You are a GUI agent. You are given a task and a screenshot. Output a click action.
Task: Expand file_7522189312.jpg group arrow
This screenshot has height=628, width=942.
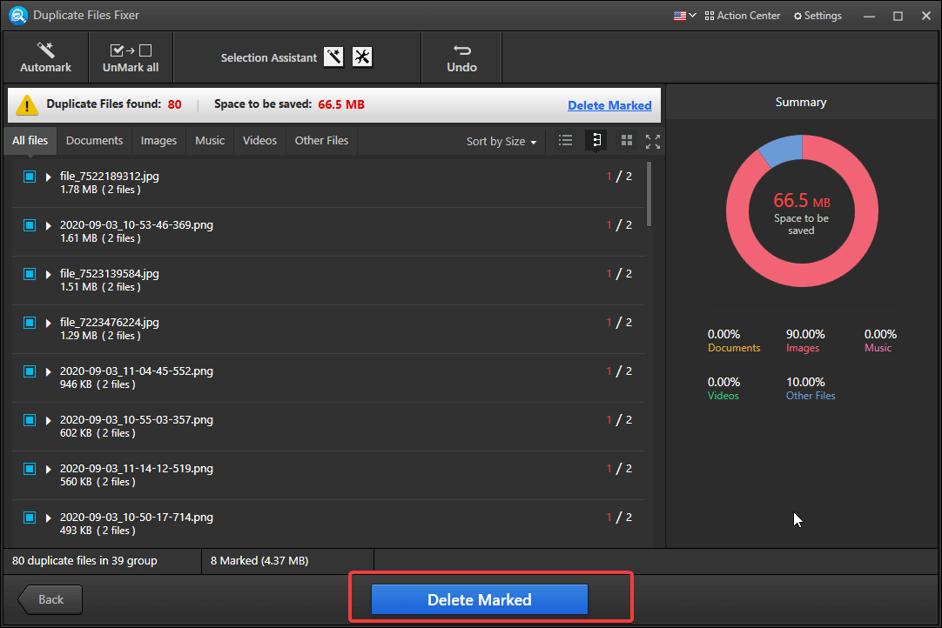(48, 177)
